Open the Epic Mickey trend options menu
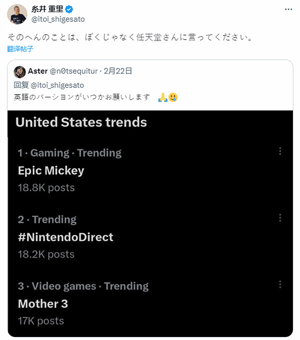Image resolution: width=300 pixels, height=340 pixels. [x=280, y=151]
